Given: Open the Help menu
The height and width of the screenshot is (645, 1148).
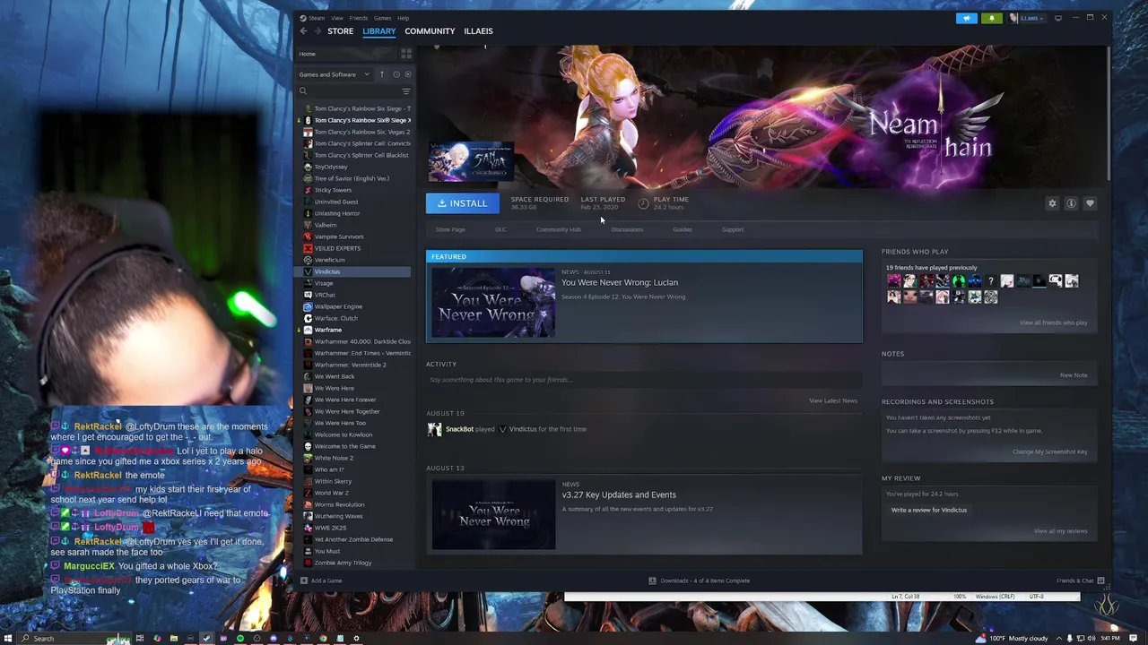Looking at the screenshot, I should 403,18.
